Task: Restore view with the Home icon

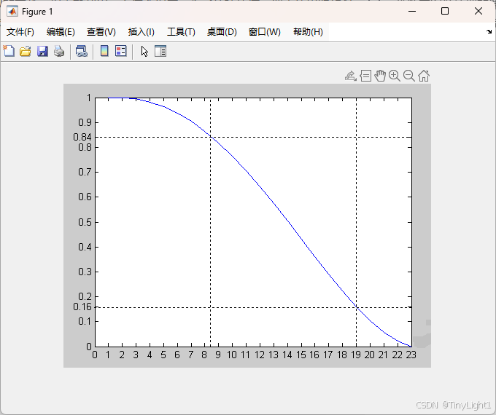Action: point(424,76)
